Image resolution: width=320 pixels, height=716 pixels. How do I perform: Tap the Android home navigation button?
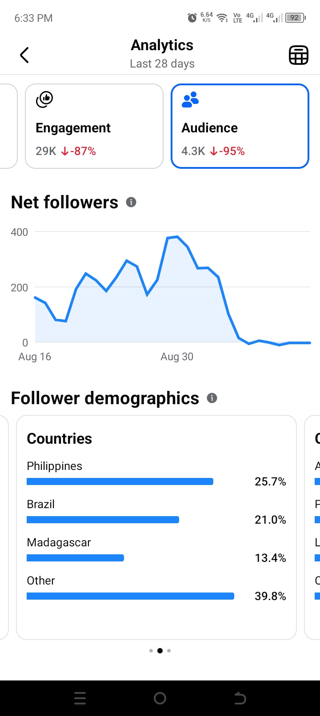pyautogui.click(x=160, y=698)
